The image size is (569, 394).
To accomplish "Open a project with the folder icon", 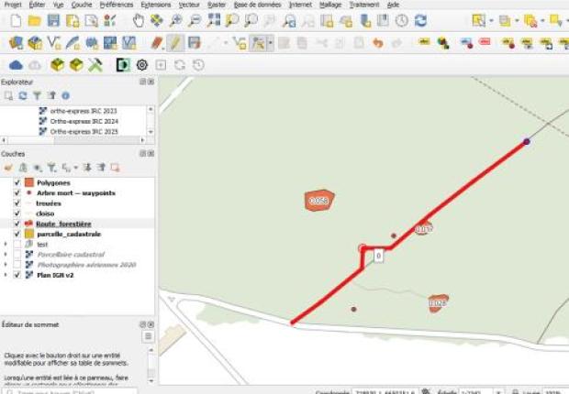I will (35, 21).
